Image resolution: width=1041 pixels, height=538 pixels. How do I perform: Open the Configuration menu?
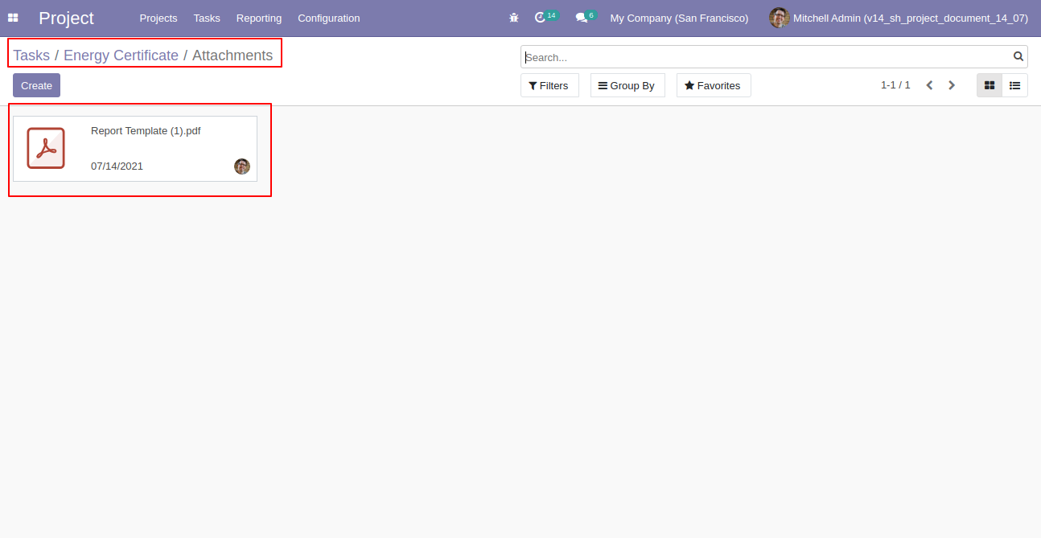329,18
